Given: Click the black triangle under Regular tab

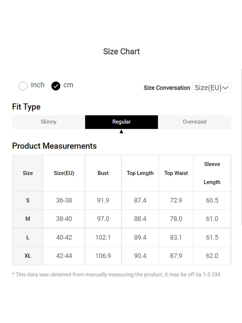Looking at the screenshot, I should click(x=121, y=131).
